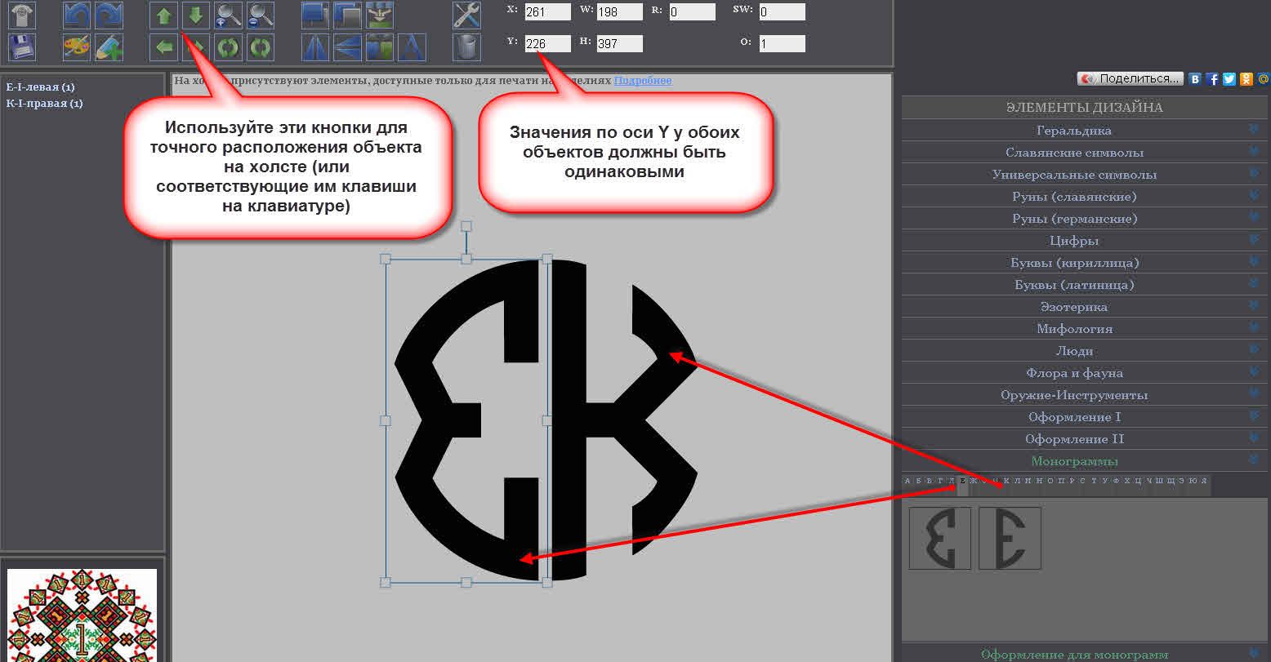
Task: Expand Оформление для монограмм section
Action: [1085, 655]
